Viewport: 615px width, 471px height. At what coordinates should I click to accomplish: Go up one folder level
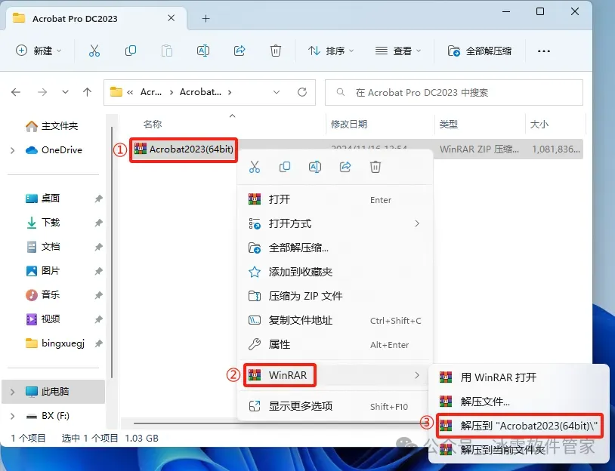(x=87, y=92)
